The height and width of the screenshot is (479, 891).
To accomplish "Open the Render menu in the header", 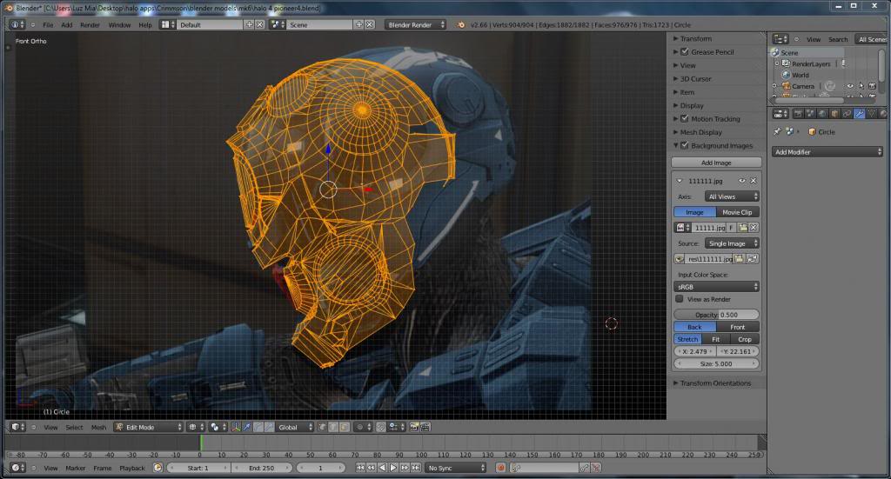I will click(90, 24).
